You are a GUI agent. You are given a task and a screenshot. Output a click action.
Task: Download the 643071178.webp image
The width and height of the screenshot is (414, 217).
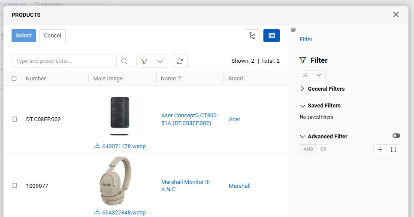click(97, 146)
